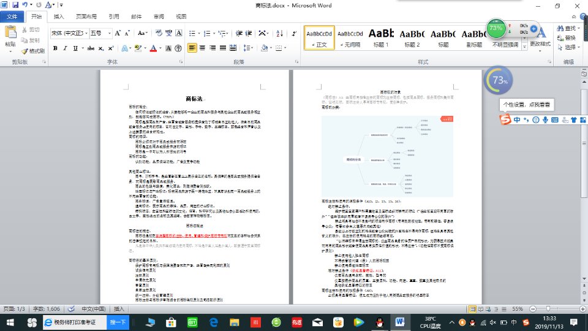This screenshot has width=588, height=331.
Task: Toggle subscript formatting
Action: click(x=101, y=48)
